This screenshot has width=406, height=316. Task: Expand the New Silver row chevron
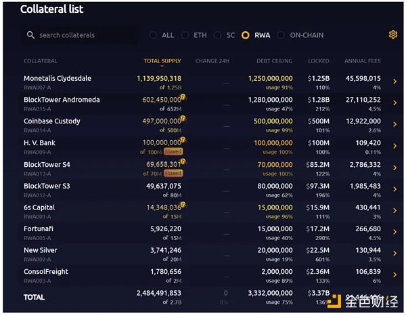click(x=395, y=253)
